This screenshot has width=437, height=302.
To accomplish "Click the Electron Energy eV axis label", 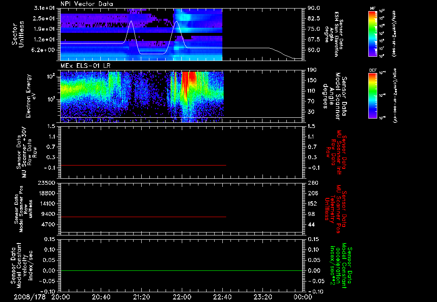I will pos(32,96).
